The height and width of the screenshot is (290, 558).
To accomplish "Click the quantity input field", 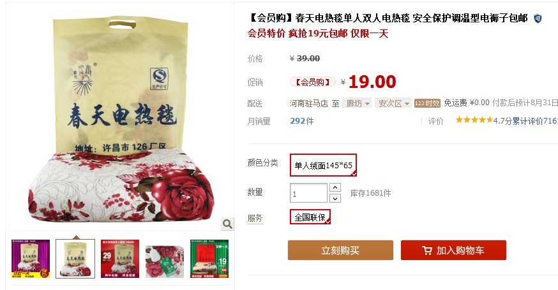I will [308, 193].
